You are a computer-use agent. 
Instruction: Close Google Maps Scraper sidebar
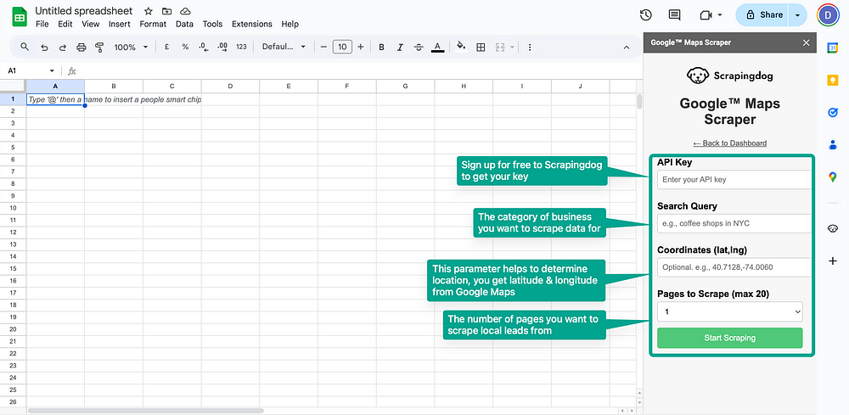coord(807,42)
